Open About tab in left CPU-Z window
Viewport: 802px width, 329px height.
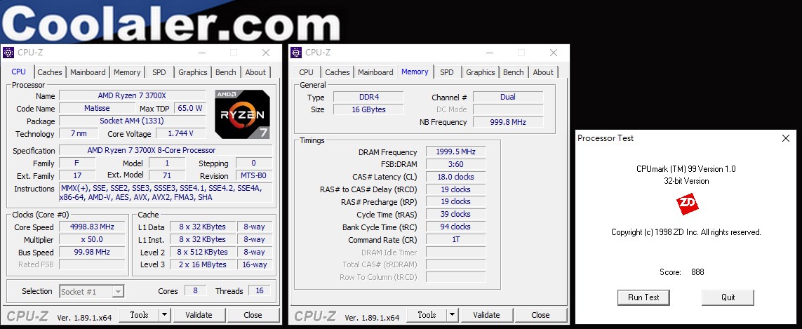pos(255,72)
